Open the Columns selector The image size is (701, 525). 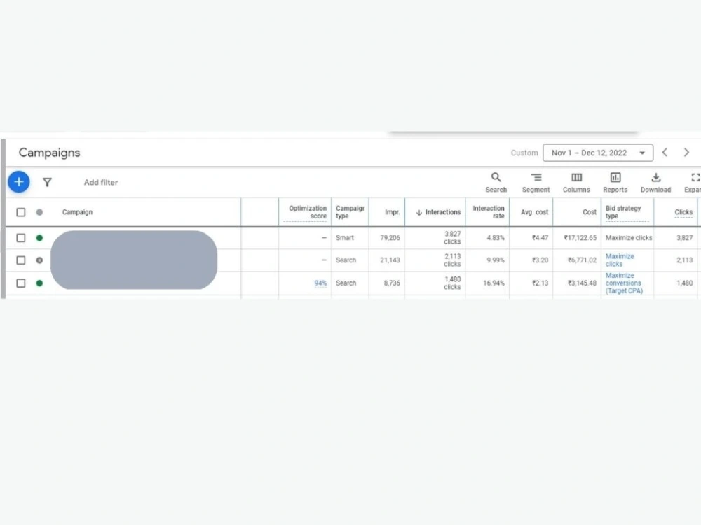[576, 177]
